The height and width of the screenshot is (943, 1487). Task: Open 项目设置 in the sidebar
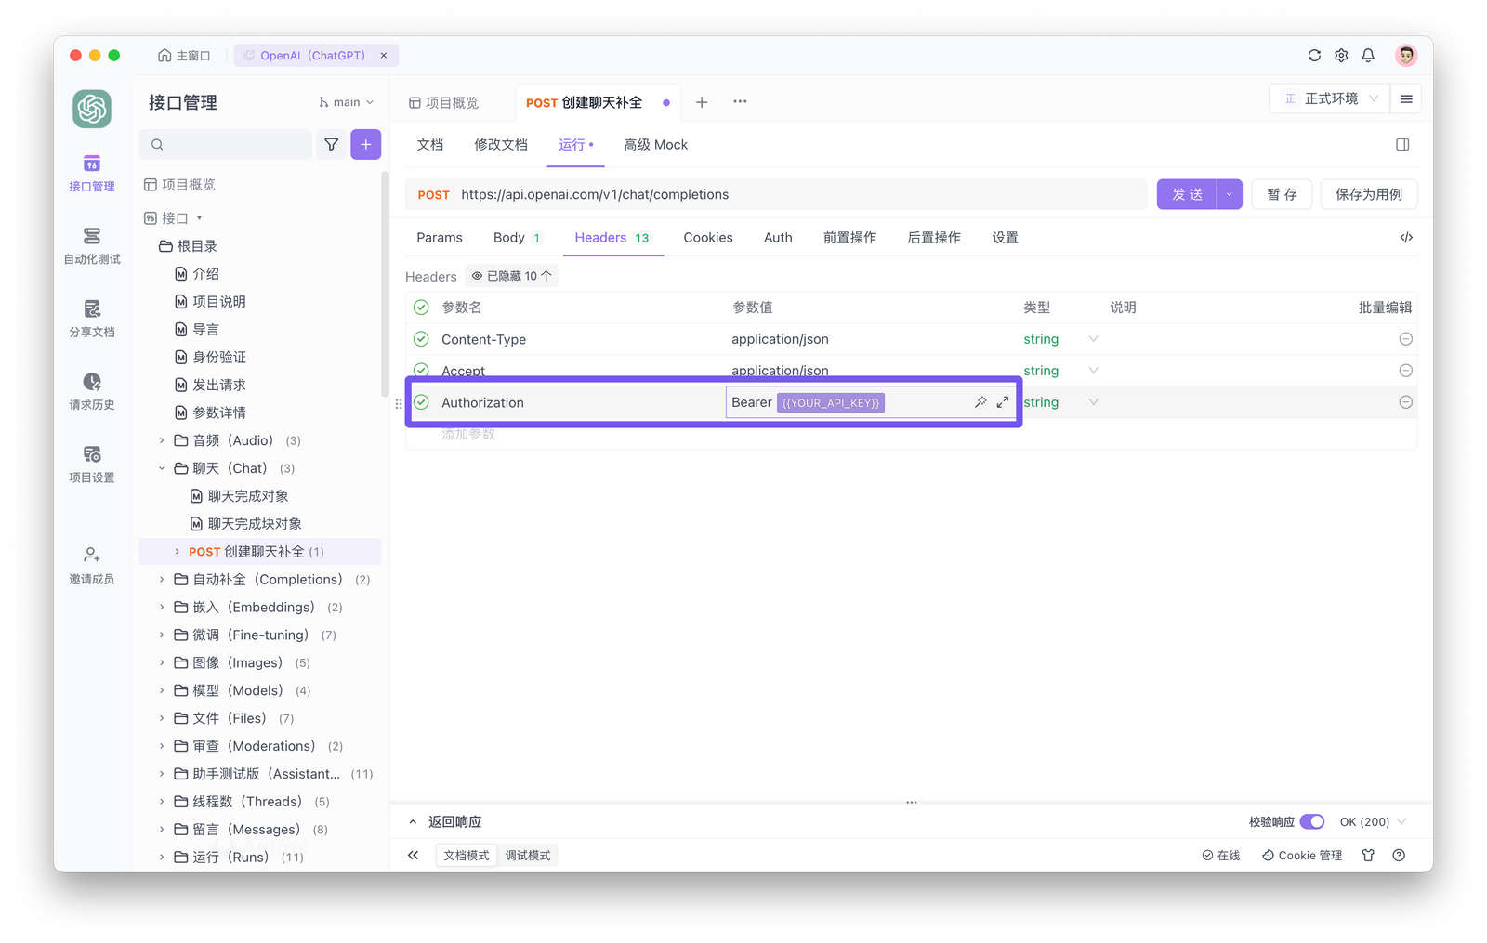pyautogui.click(x=91, y=463)
